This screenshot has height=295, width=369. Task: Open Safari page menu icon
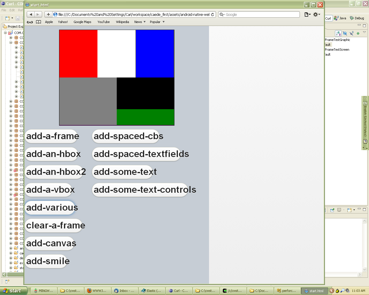point(307,14)
